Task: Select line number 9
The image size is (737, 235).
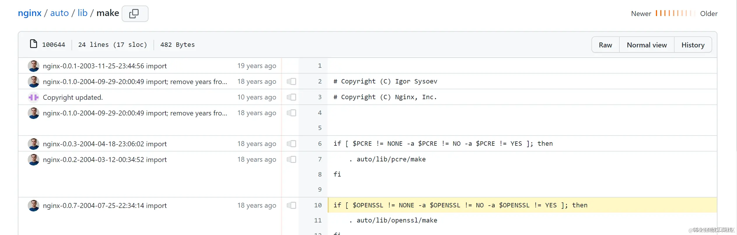Action: pos(320,190)
